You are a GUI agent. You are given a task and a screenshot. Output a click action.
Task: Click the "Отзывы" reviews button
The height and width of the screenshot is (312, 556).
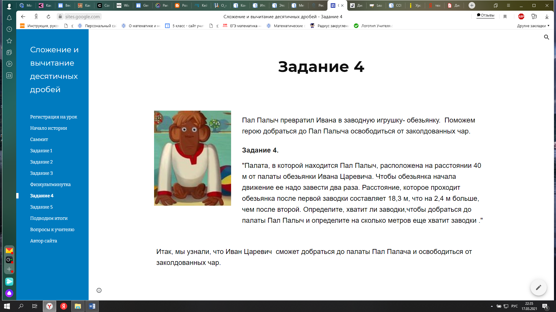(x=486, y=16)
